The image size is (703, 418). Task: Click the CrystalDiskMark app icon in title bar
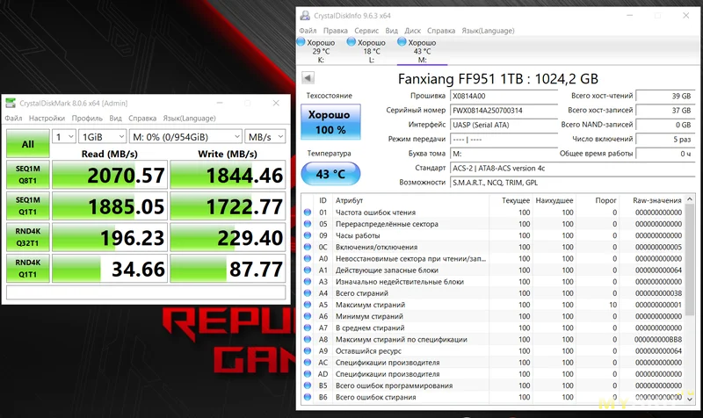click(x=11, y=103)
